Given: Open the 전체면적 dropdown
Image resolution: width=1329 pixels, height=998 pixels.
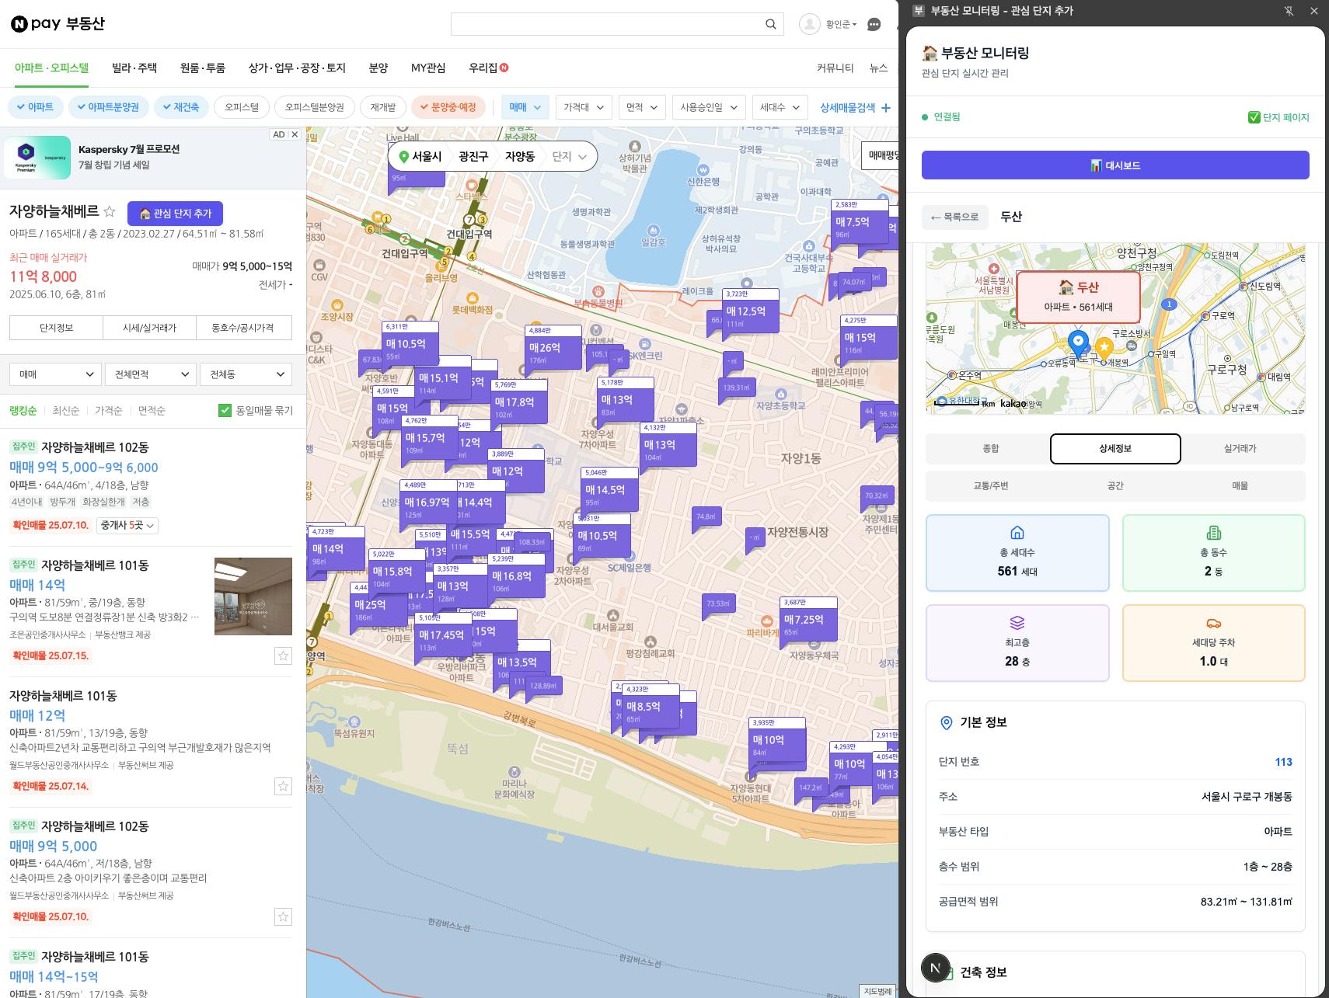Looking at the screenshot, I should (151, 374).
